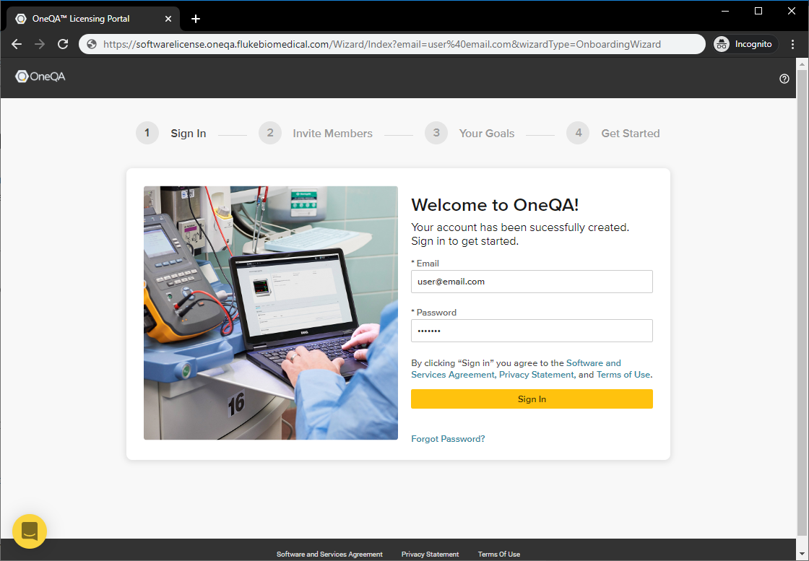Image resolution: width=809 pixels, height=561 pixels.
Task: Close the OneQA Licensing Portal tab
Action: coord(168,19)
